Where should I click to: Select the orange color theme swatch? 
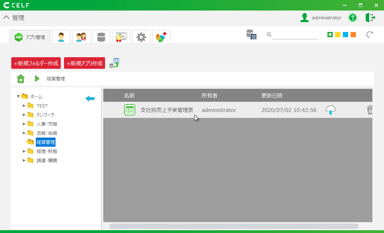353,34
